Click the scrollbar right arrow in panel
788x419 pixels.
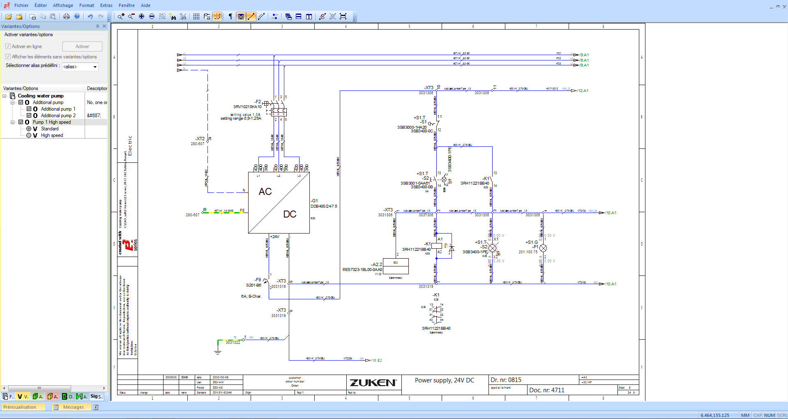tap(104, 388)
